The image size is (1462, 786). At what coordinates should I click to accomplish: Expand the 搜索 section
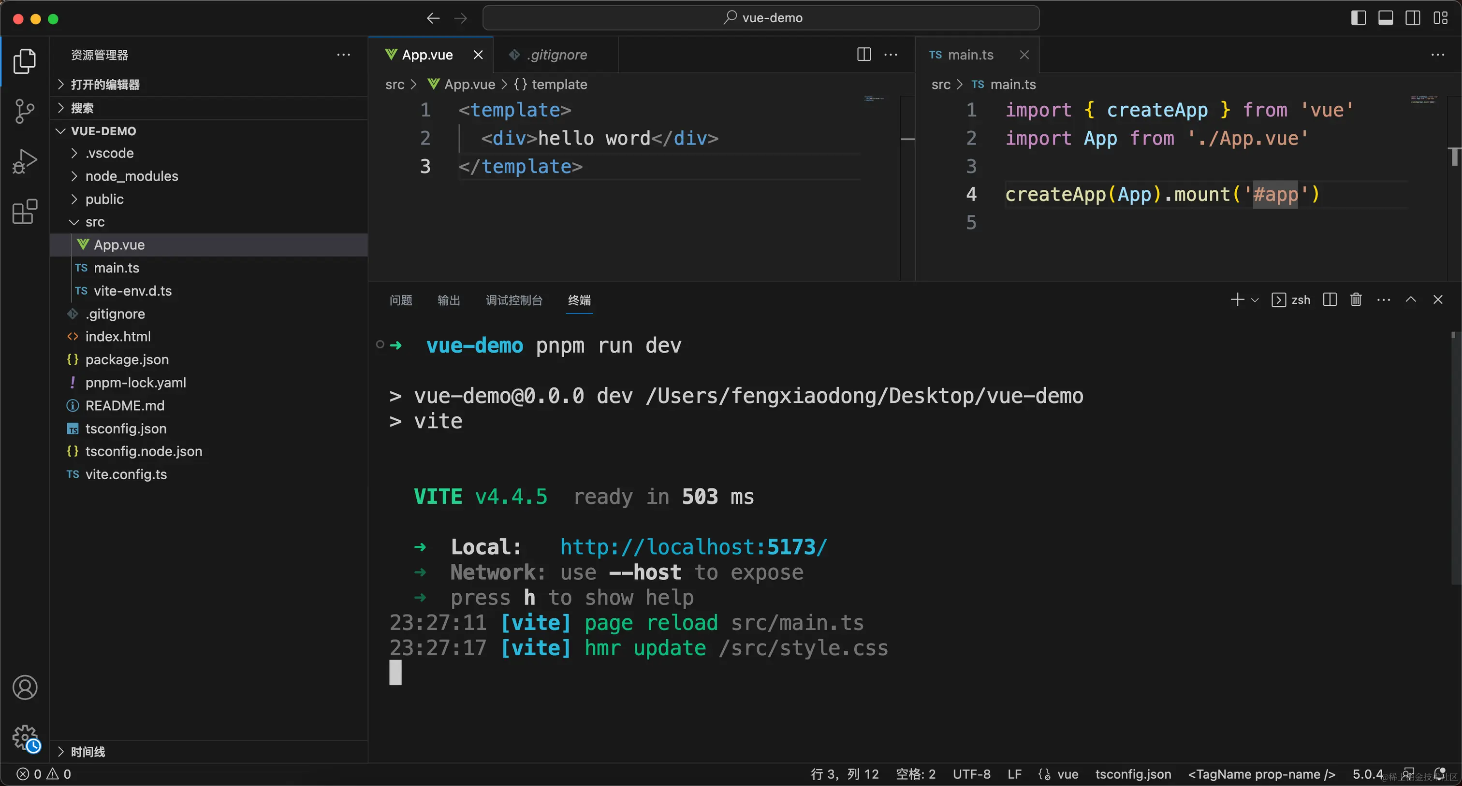pos(209,108)
